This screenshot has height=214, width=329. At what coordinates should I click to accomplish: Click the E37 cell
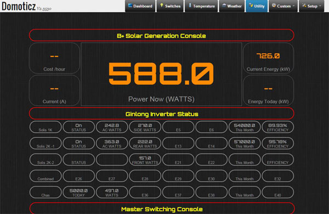(x=178, y=193)
